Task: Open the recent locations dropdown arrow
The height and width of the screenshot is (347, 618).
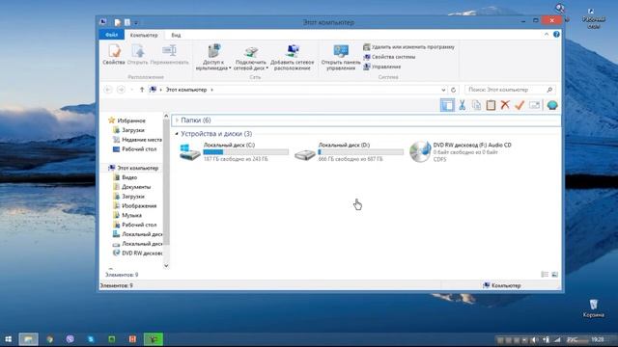Action: pos(131,90)
